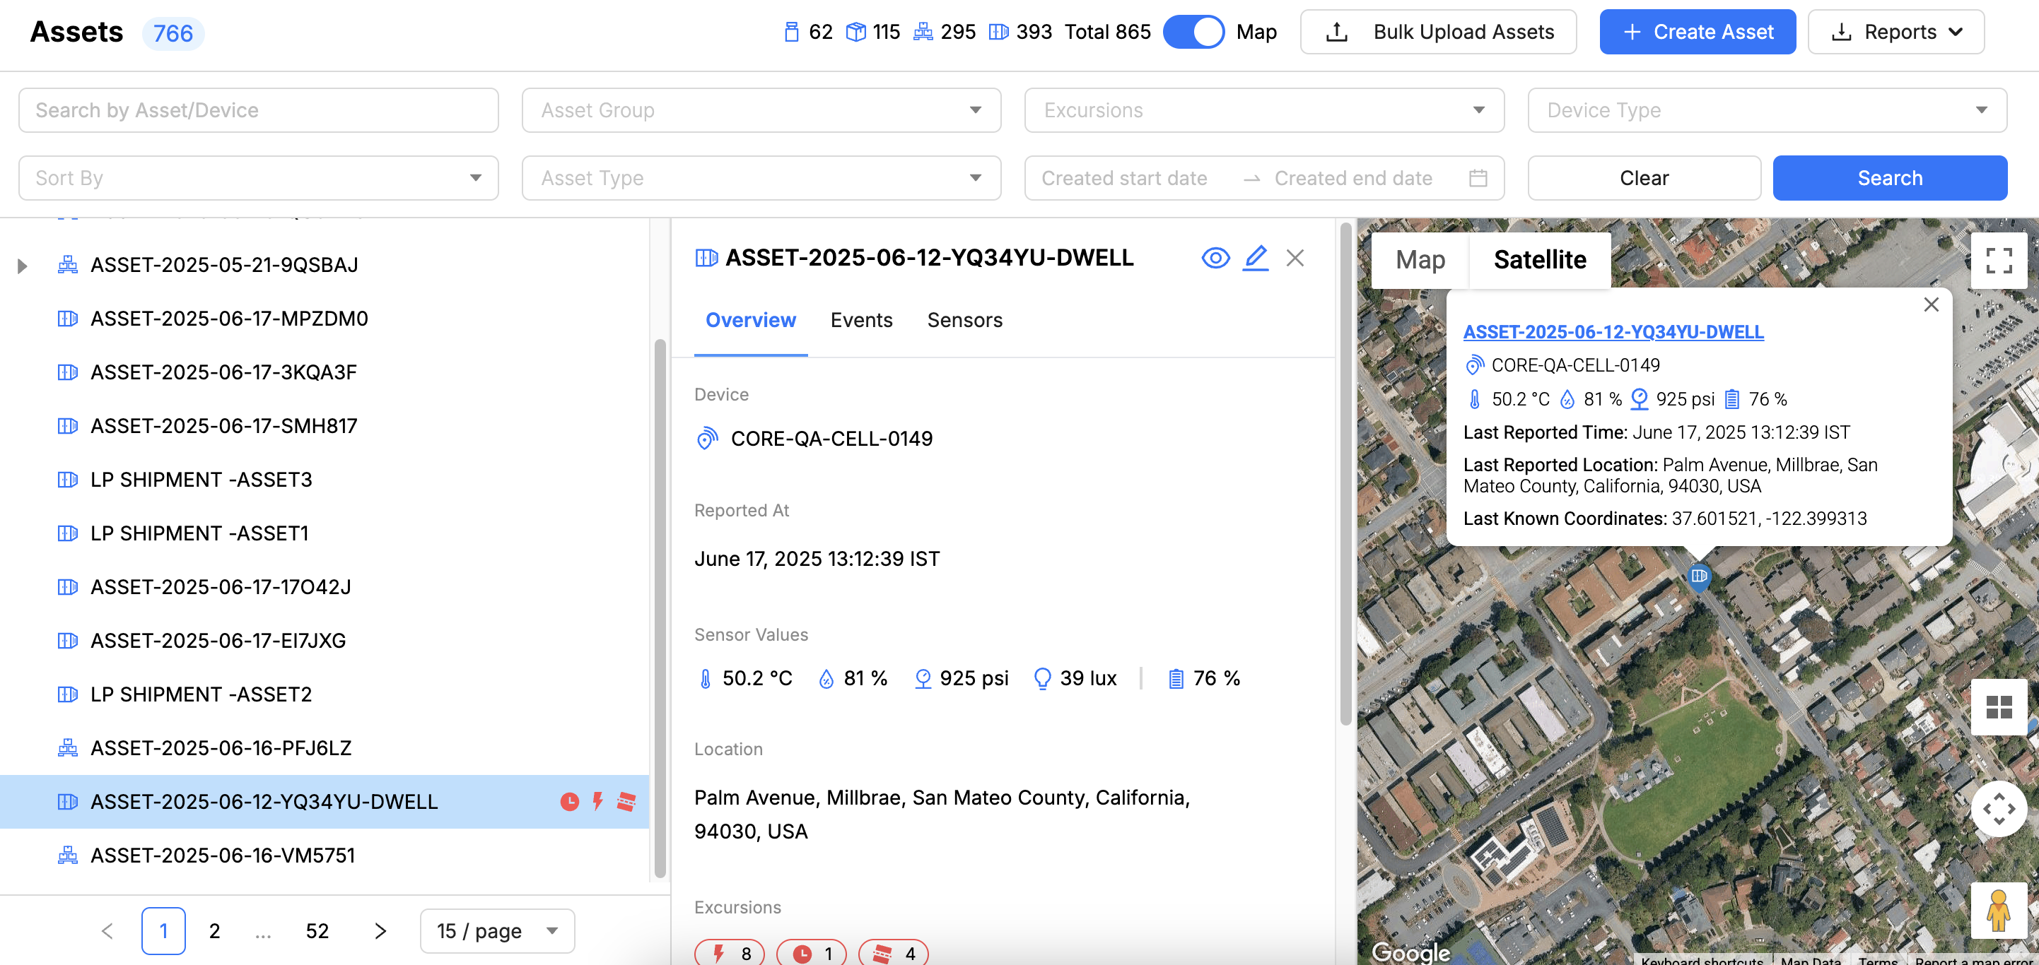Close the asset detail panel

coord(1295,258)
